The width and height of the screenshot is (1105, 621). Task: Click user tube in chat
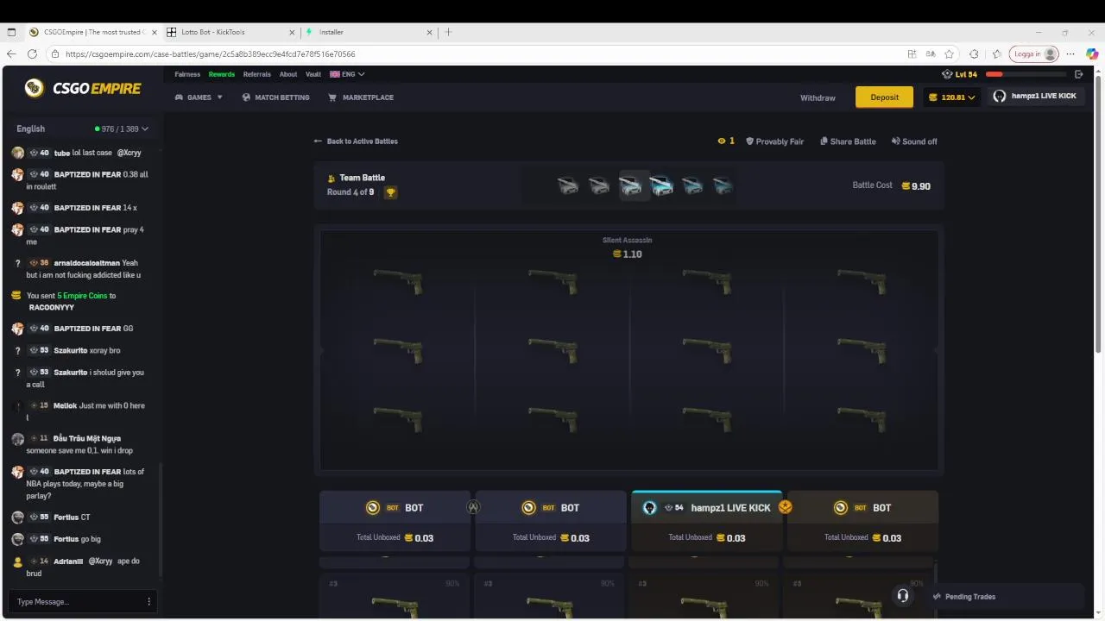click(x=62, y=153)
